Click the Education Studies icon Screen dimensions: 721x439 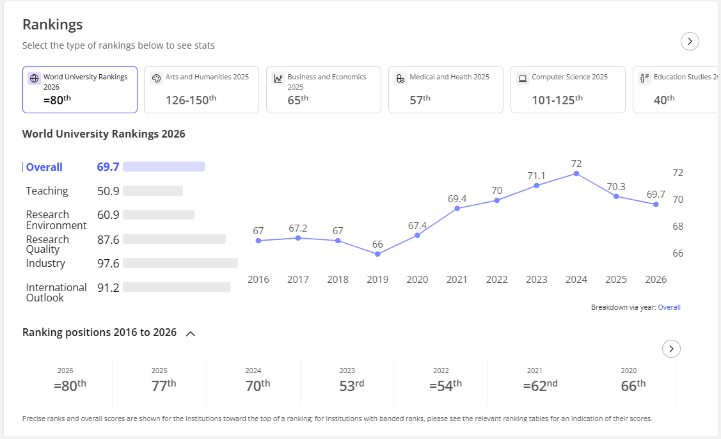point(645,78)
